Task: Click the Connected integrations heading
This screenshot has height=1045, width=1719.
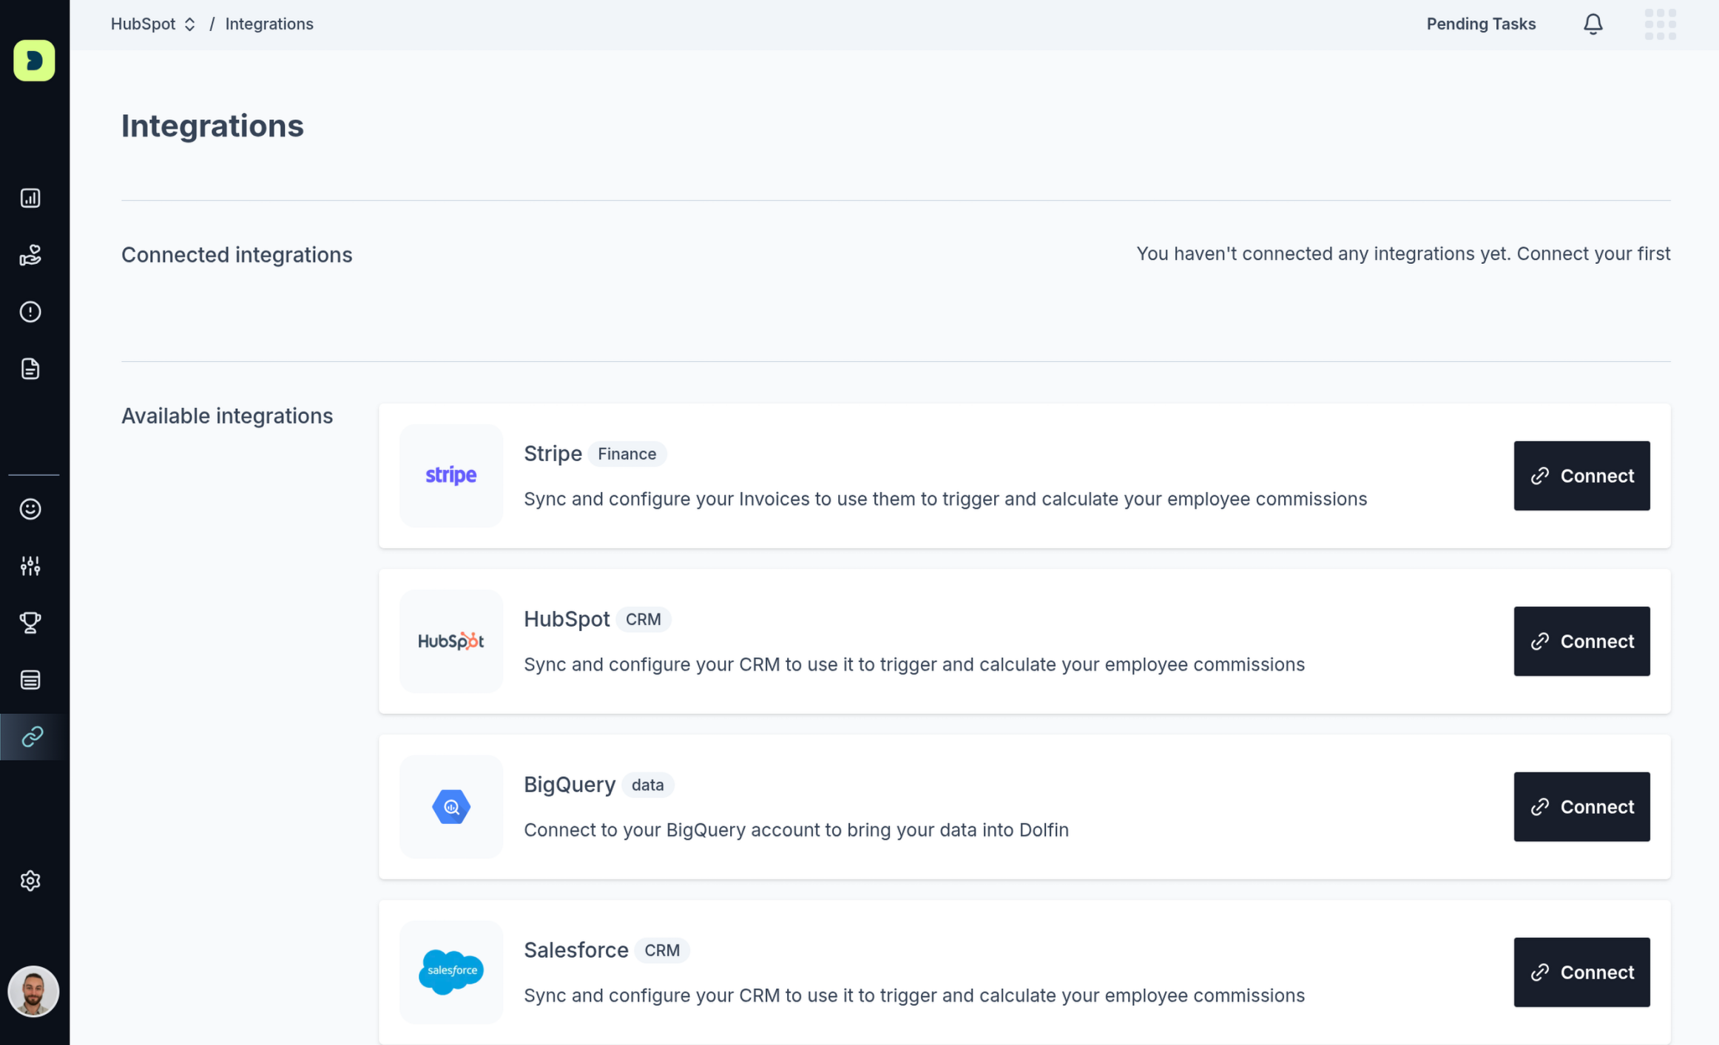Action: (237, 255)
